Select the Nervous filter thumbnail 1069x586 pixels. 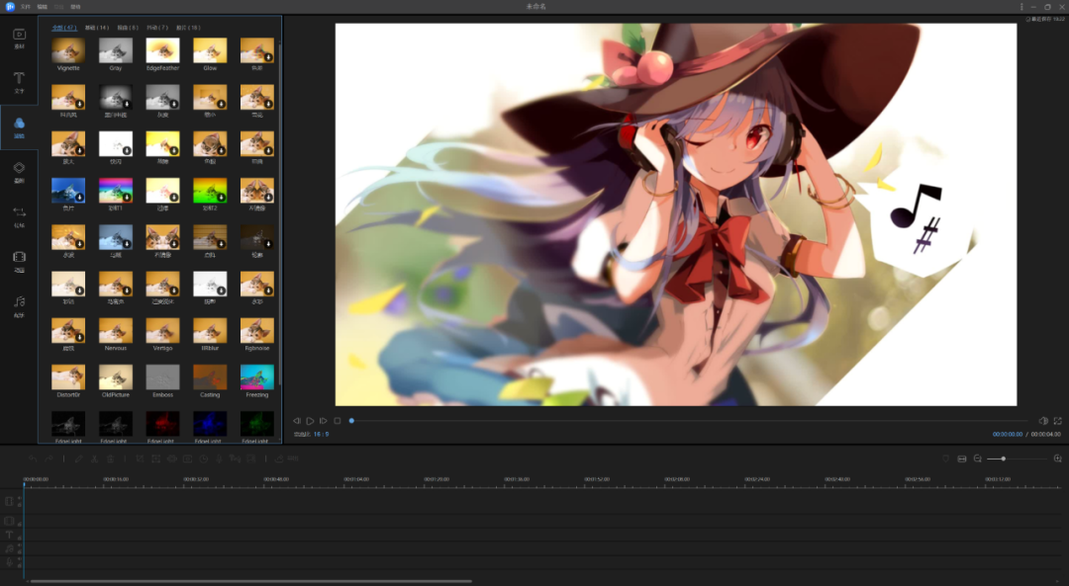click(115, 331)
